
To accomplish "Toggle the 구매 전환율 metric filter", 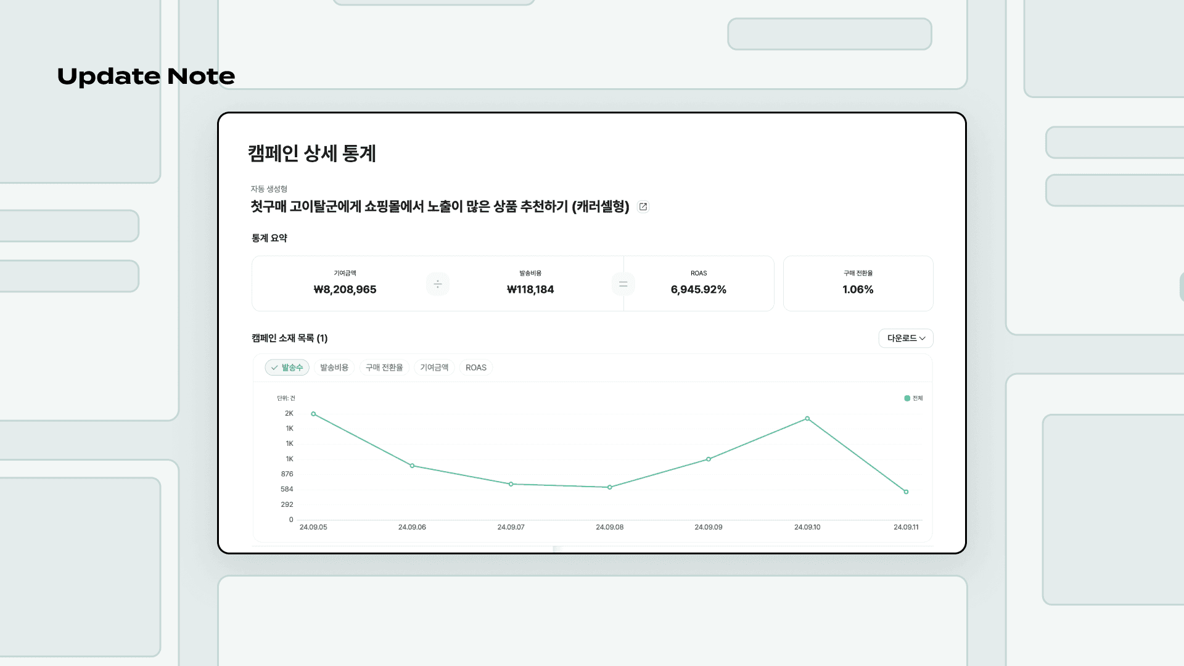I will 384,368.
